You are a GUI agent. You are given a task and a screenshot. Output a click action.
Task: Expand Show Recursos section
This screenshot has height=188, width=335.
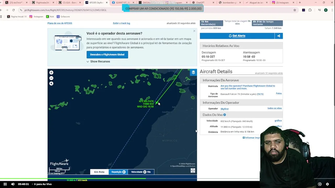98,62
